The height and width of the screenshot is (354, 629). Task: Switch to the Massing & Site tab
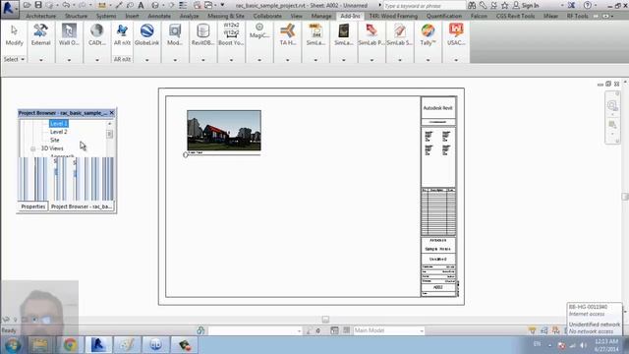click(x=226, y=16)
